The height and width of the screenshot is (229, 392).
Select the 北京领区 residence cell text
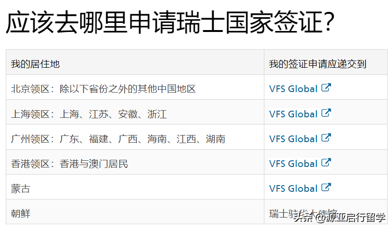pyautogui.click(x=103, y=89)
